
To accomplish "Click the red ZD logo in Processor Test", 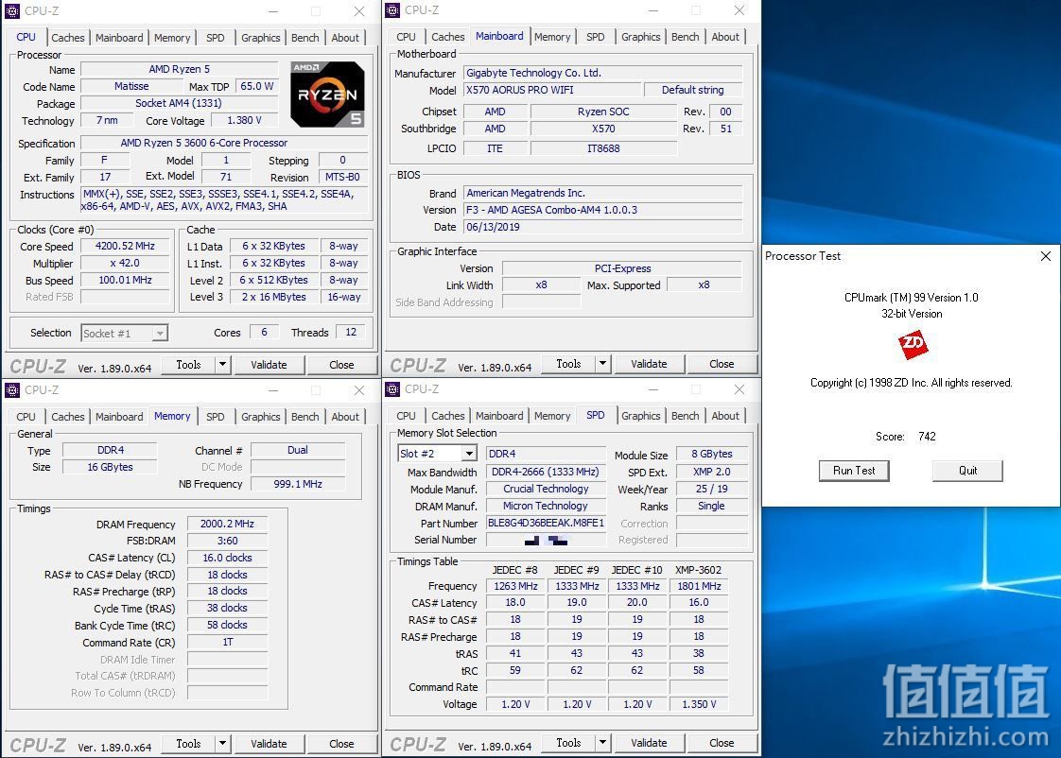I will click(x=913, y=344).
